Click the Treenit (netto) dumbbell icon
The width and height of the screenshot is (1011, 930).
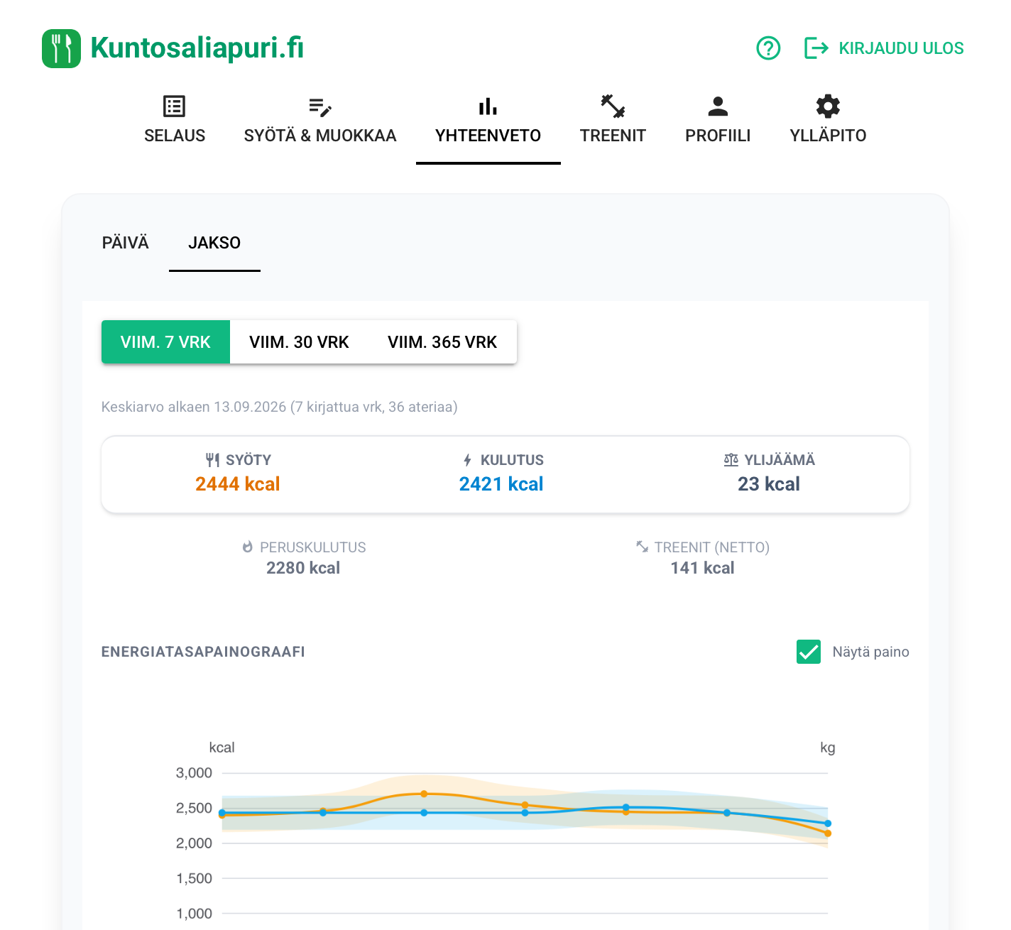tap(643, 547)
